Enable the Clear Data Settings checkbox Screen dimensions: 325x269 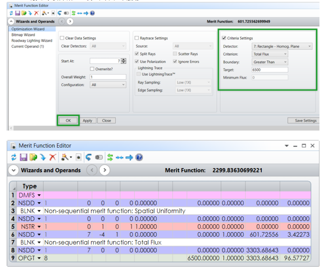pyautogui.click(x=62, y=38)
